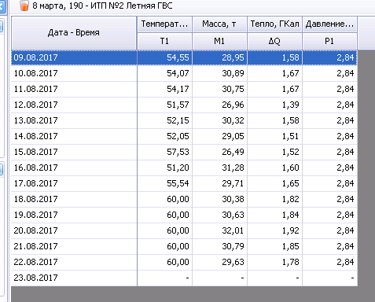Click the Масса, т column header
Screen dimensions: 375x302
point(219,24)
